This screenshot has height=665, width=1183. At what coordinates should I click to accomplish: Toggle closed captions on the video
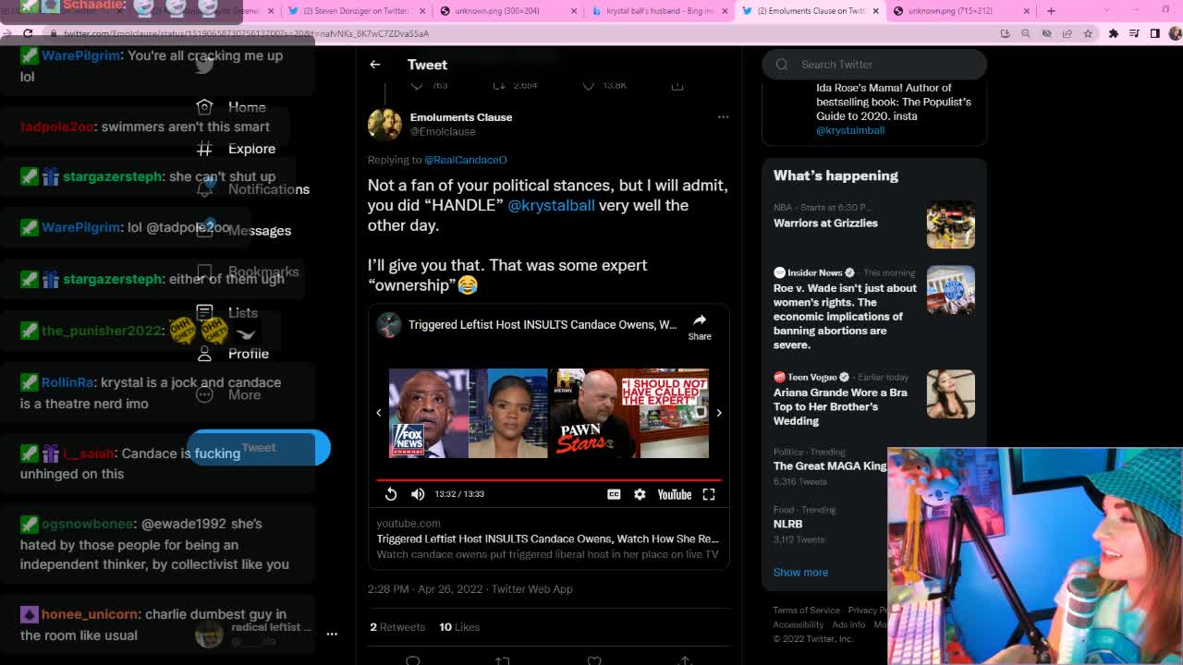[614, 494]
